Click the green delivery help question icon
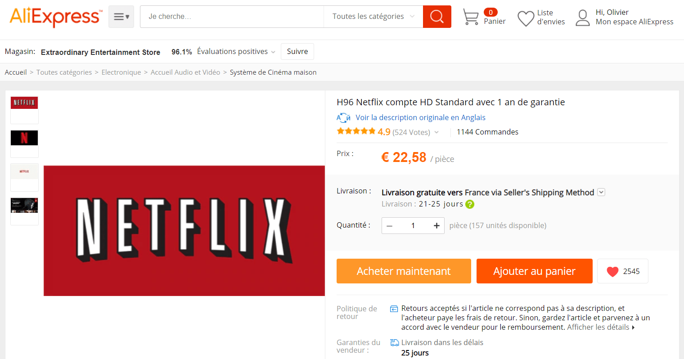Image resolution: width=684 pixels, height=359 pixels. 470,204
